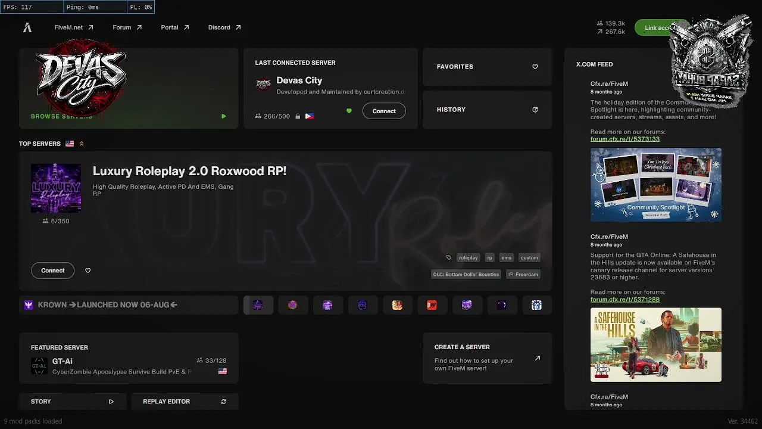Click the green Link account button
Image resolution: width=762 pixels, height=429 pixels.
coord(660,27)
